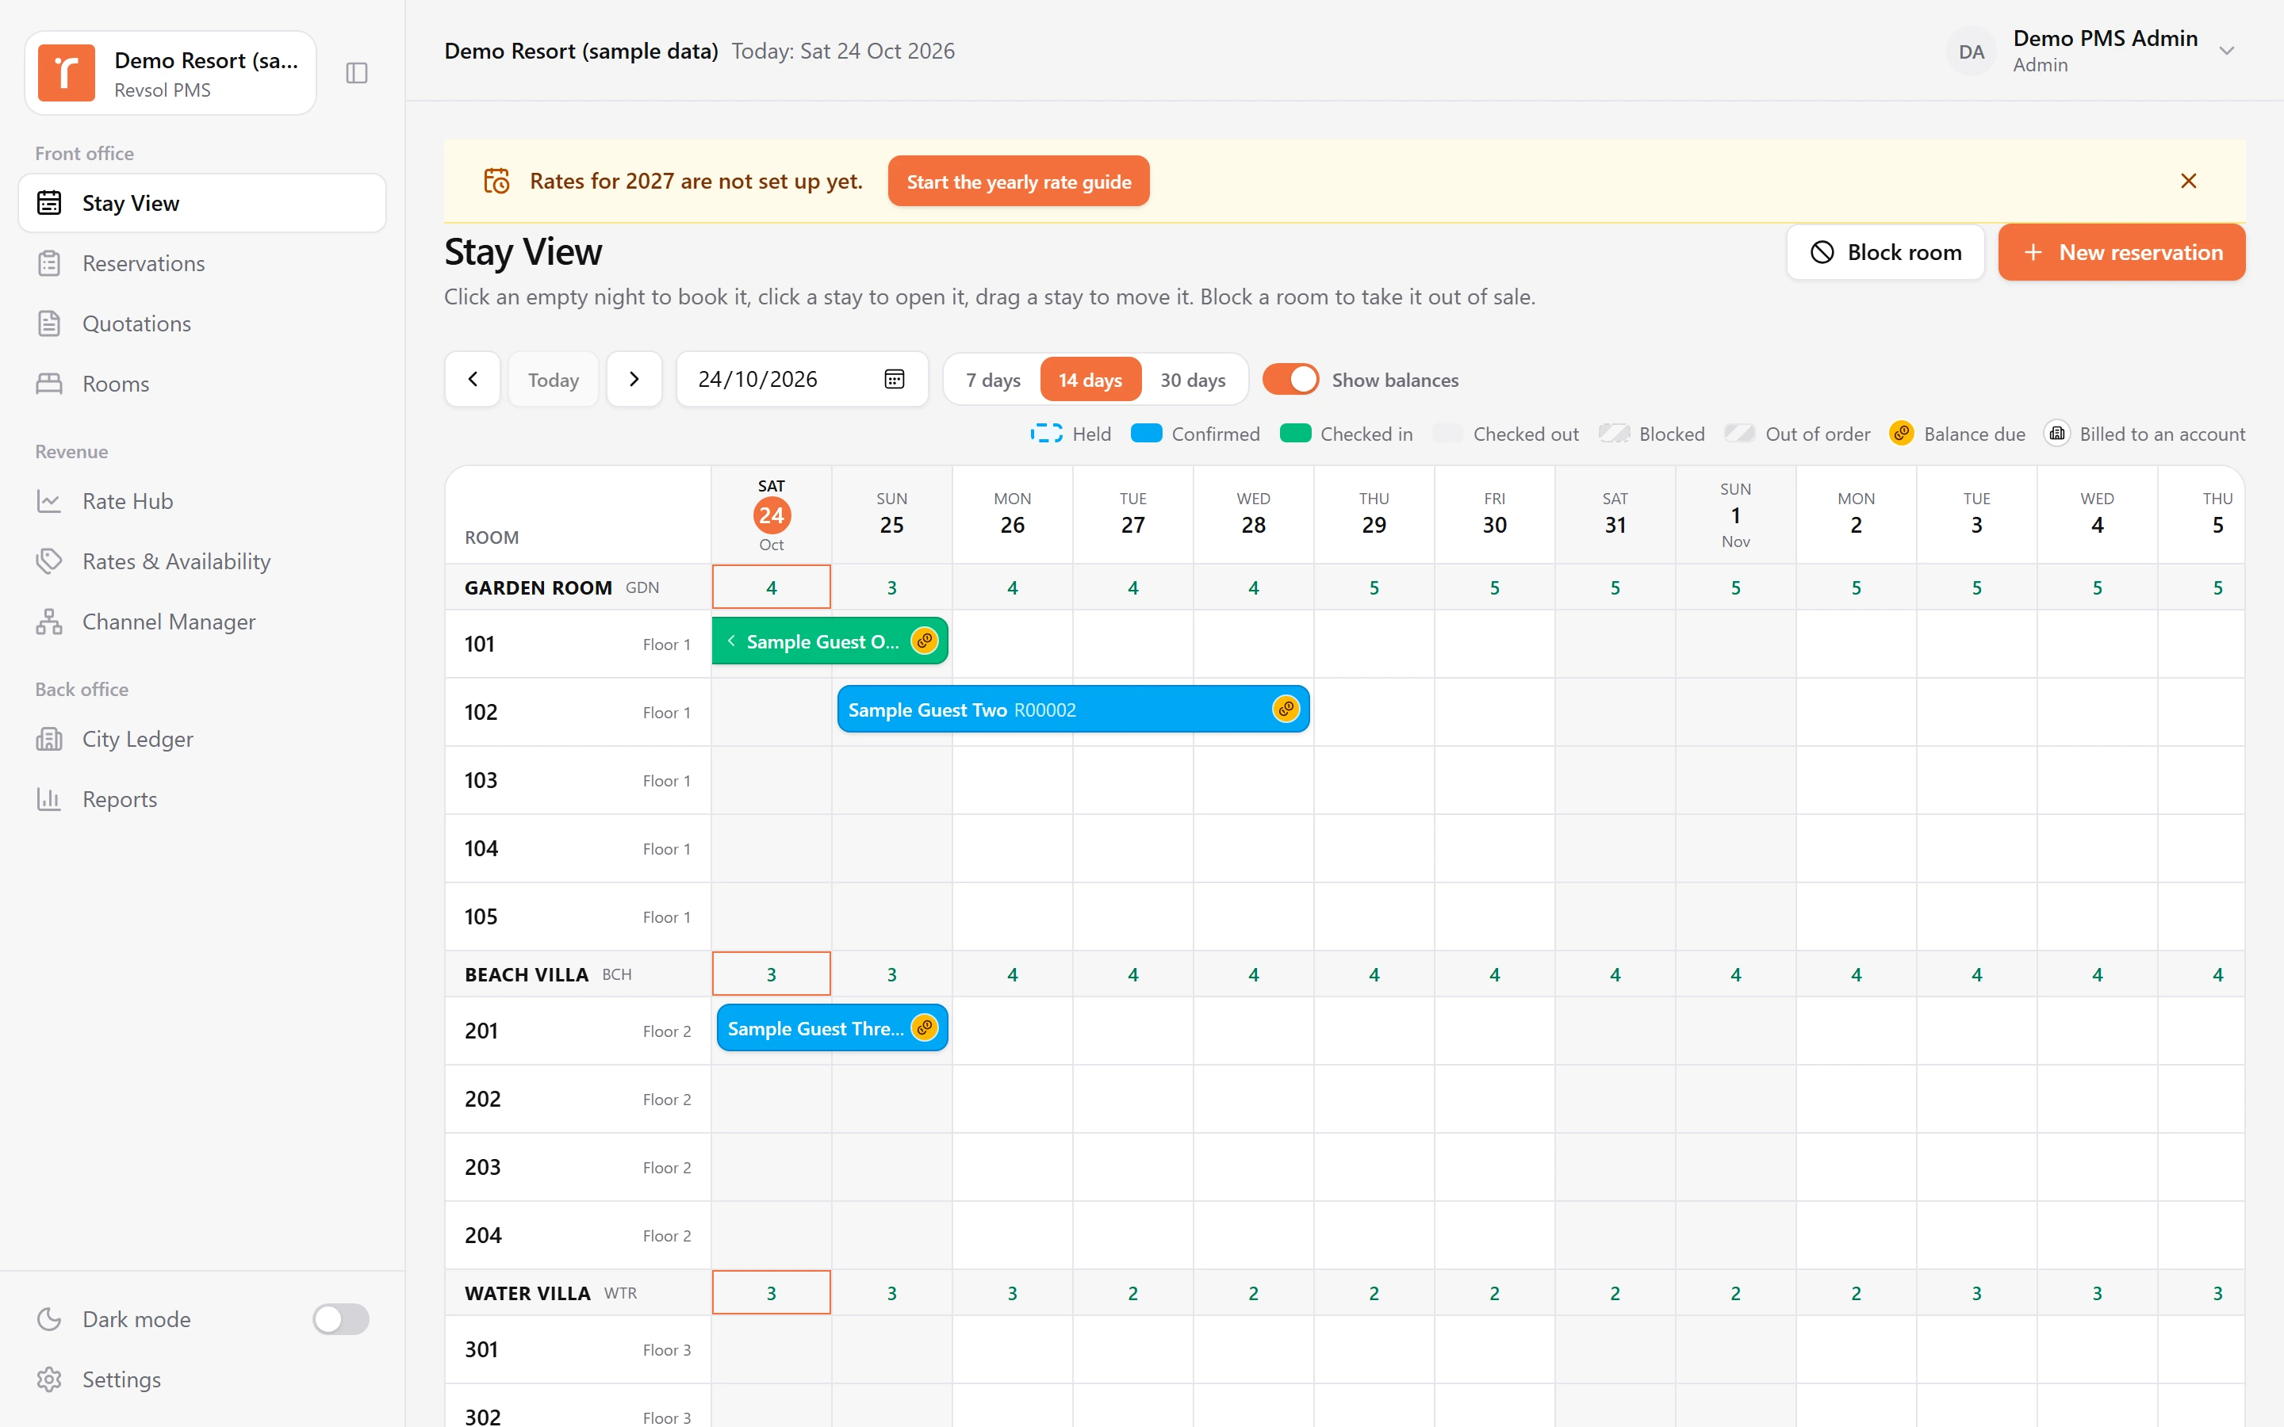Click the Quotations document icon
The width and height of the screenshot is (2284, 1427).
(49, 323)
